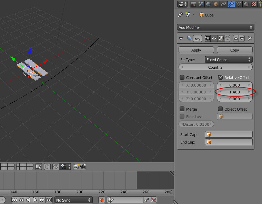
Task: Increase Count value with right arrow
Action: [x=249, y=67]
